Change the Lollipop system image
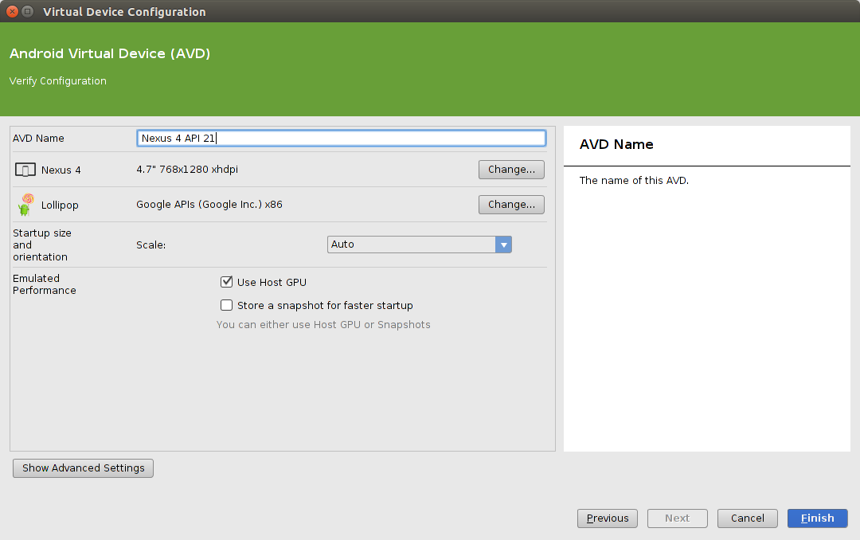This screenshot has height=540, width=860. click(511, 205)
